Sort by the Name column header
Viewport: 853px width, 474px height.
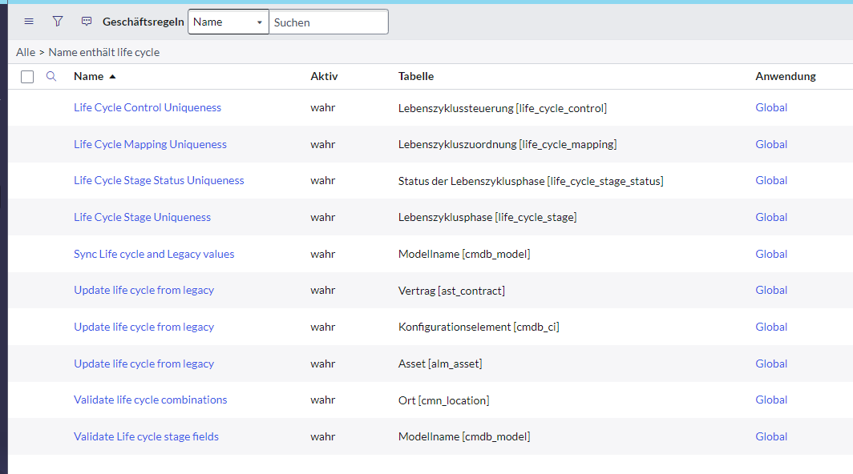(x=89, y=77)
